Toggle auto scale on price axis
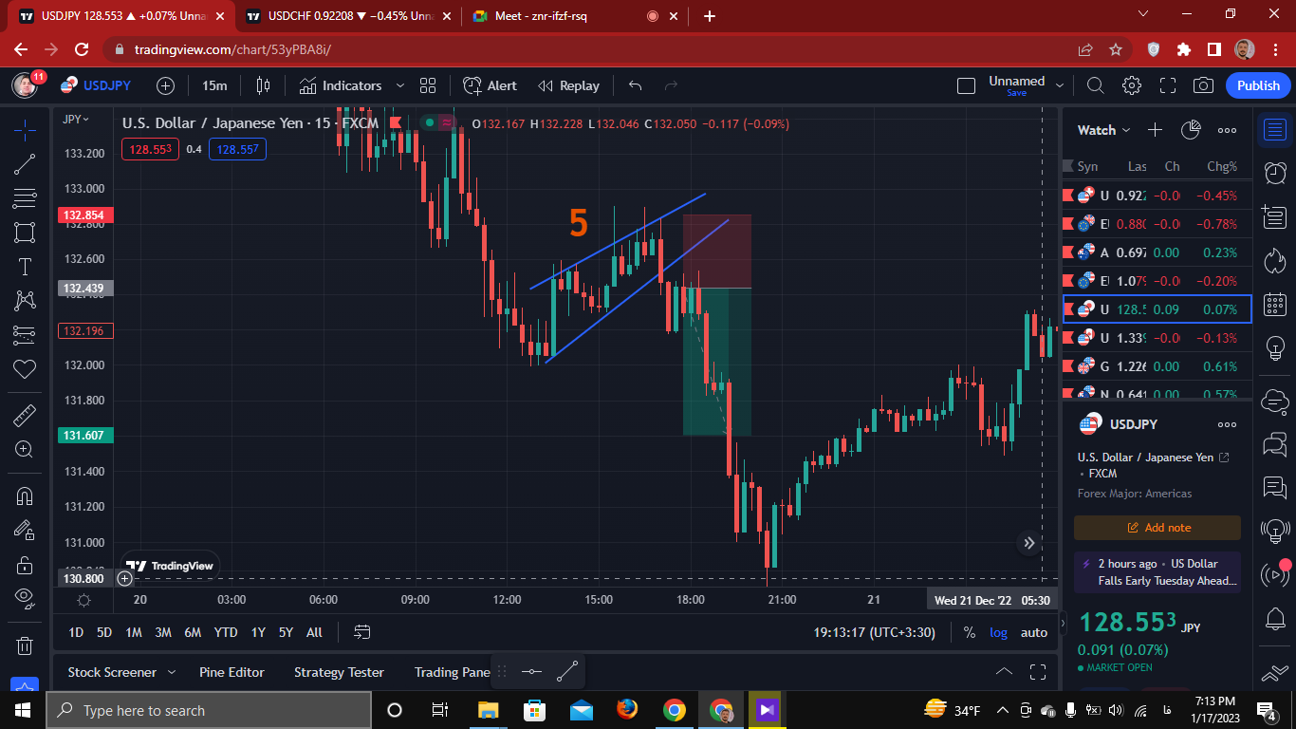1296x729 pixels. (1034, 632)
